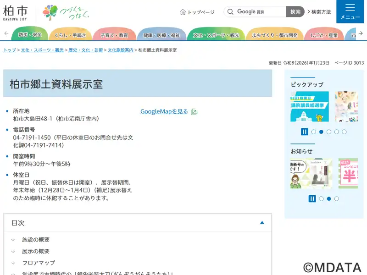This screenshot has width=367, height=275.
Task: Open the election banner thumbnail in ピックアップ
Action: tap(309, 106)
